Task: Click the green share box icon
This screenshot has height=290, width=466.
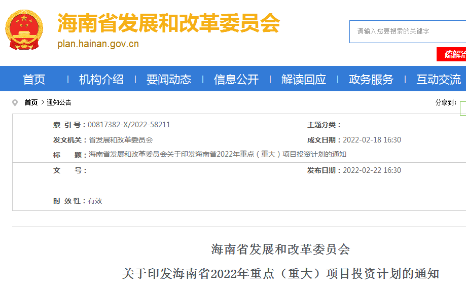Action: pos(463,108)
